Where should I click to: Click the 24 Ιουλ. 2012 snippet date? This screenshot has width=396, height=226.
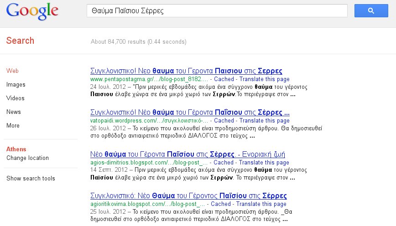click(108, 87)
